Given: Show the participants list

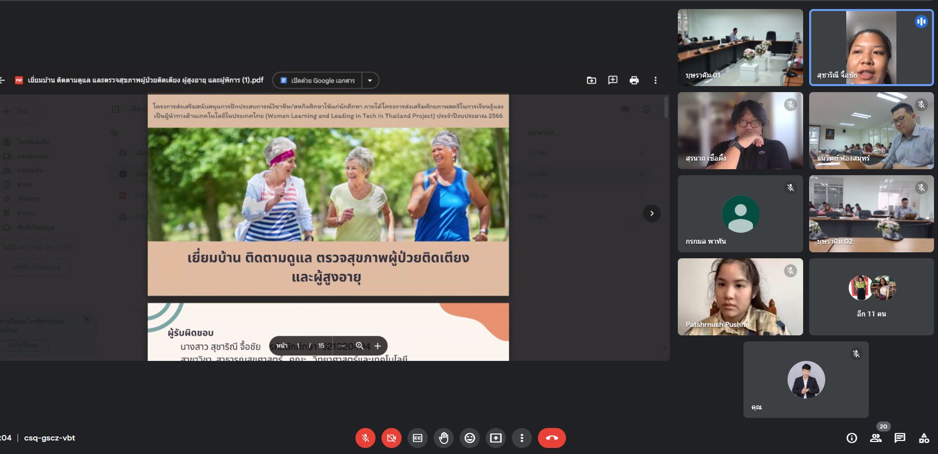Looking at the screenshot, I should point(876,438).
